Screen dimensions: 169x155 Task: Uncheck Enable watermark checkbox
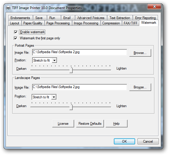click(x=16, y=32)
